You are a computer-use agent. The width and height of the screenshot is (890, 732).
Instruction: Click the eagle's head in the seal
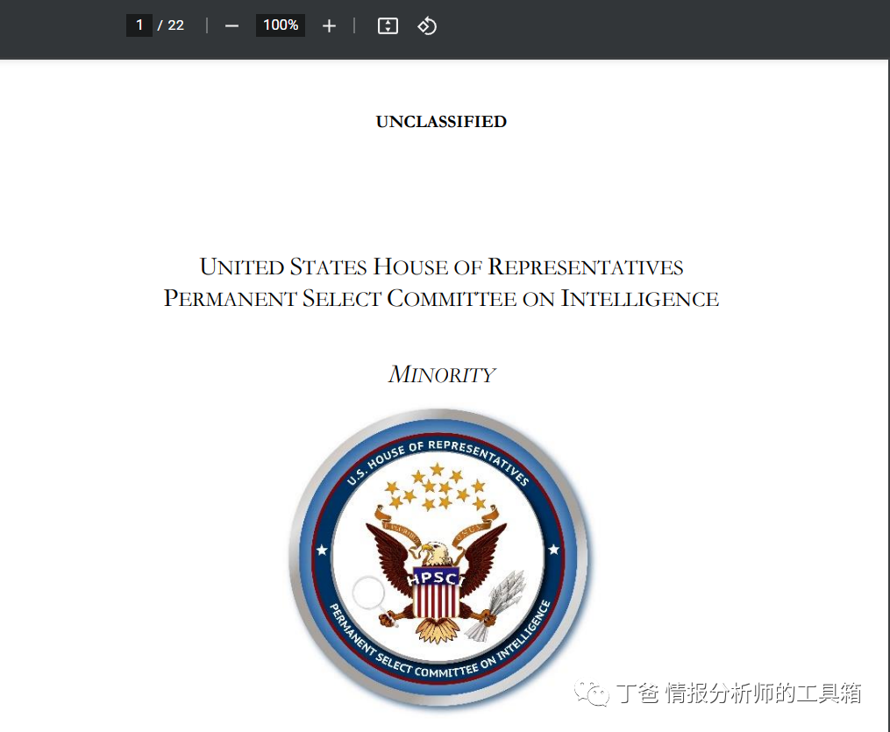tap(435, 553)
